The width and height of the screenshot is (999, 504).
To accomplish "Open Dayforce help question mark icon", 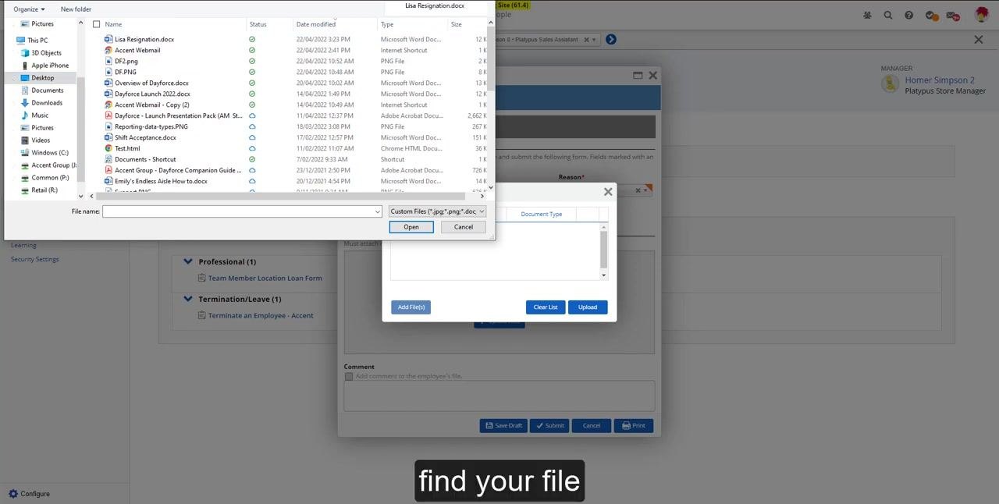I will (908, 15).
